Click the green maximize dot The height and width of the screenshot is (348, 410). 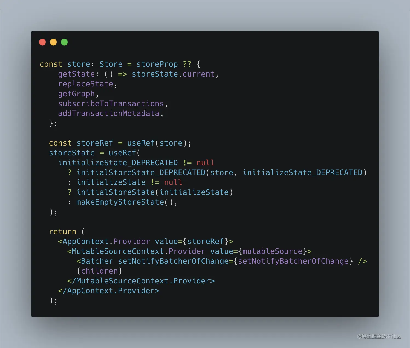[64, 42]
